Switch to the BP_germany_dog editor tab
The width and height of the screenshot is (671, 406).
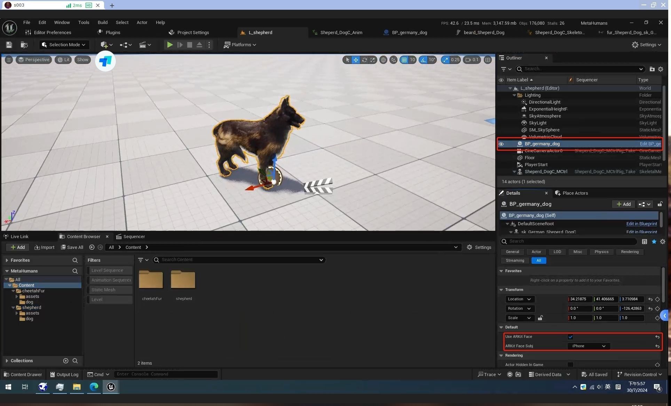pos(409,33)
